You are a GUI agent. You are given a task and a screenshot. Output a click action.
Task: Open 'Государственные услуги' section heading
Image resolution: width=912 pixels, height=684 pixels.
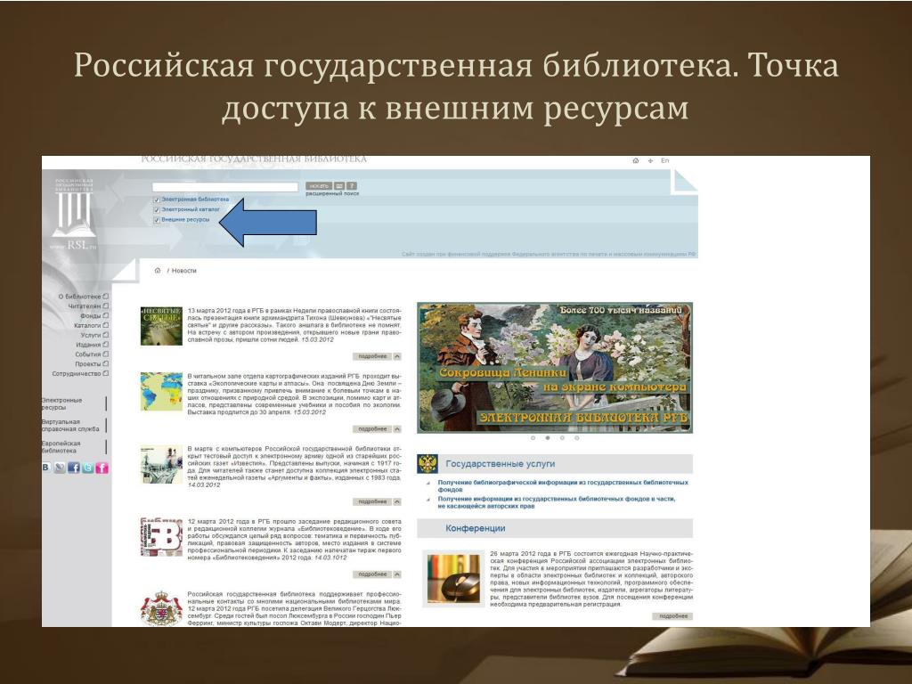click(x=501, y=464)
